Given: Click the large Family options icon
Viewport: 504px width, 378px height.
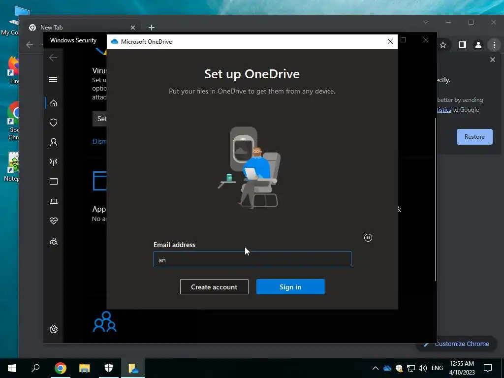Looking at the screenshot, I should pyautogui.click(x=105, y=321).
